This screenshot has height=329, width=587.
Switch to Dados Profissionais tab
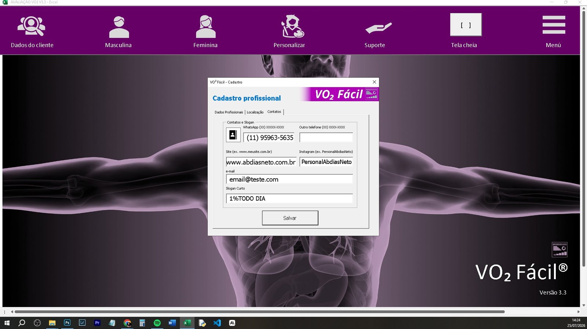229,112
